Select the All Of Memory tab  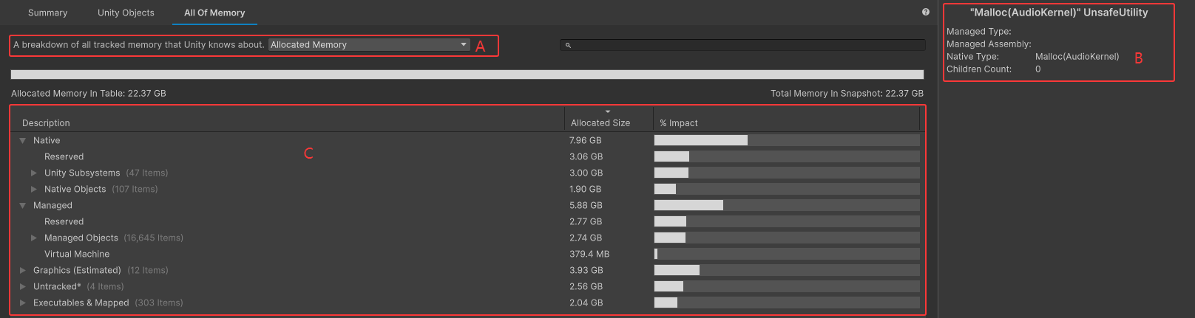[214, 13]
